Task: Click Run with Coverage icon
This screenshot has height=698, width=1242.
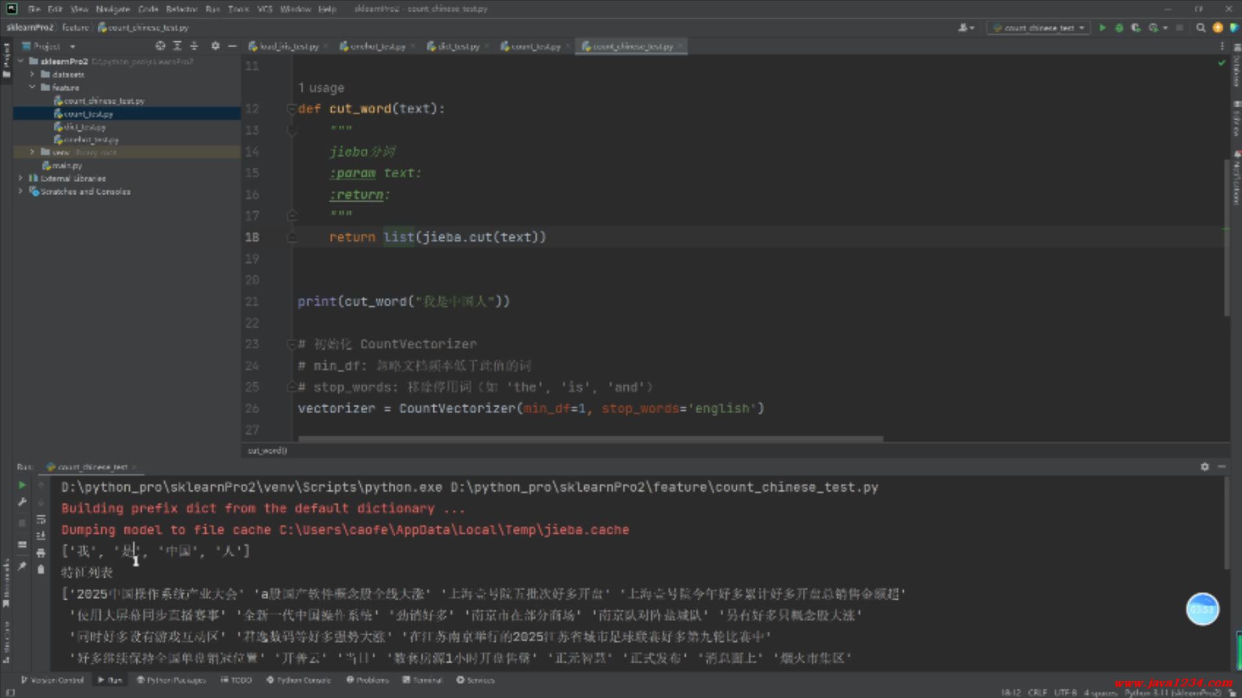Action: [1135, 28]
